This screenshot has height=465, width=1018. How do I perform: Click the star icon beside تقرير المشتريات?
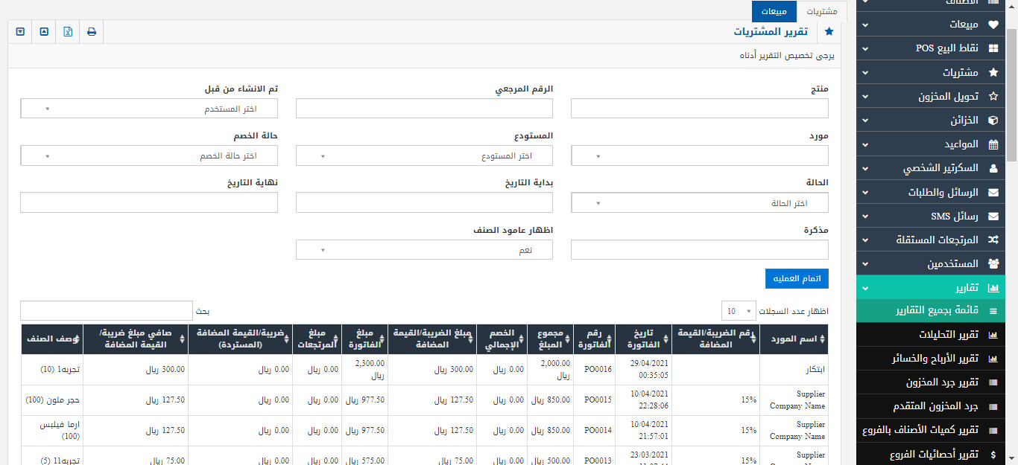[829, 32]
